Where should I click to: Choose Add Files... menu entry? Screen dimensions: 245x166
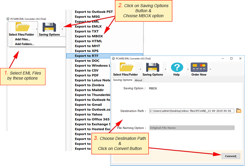coord(23,39)
